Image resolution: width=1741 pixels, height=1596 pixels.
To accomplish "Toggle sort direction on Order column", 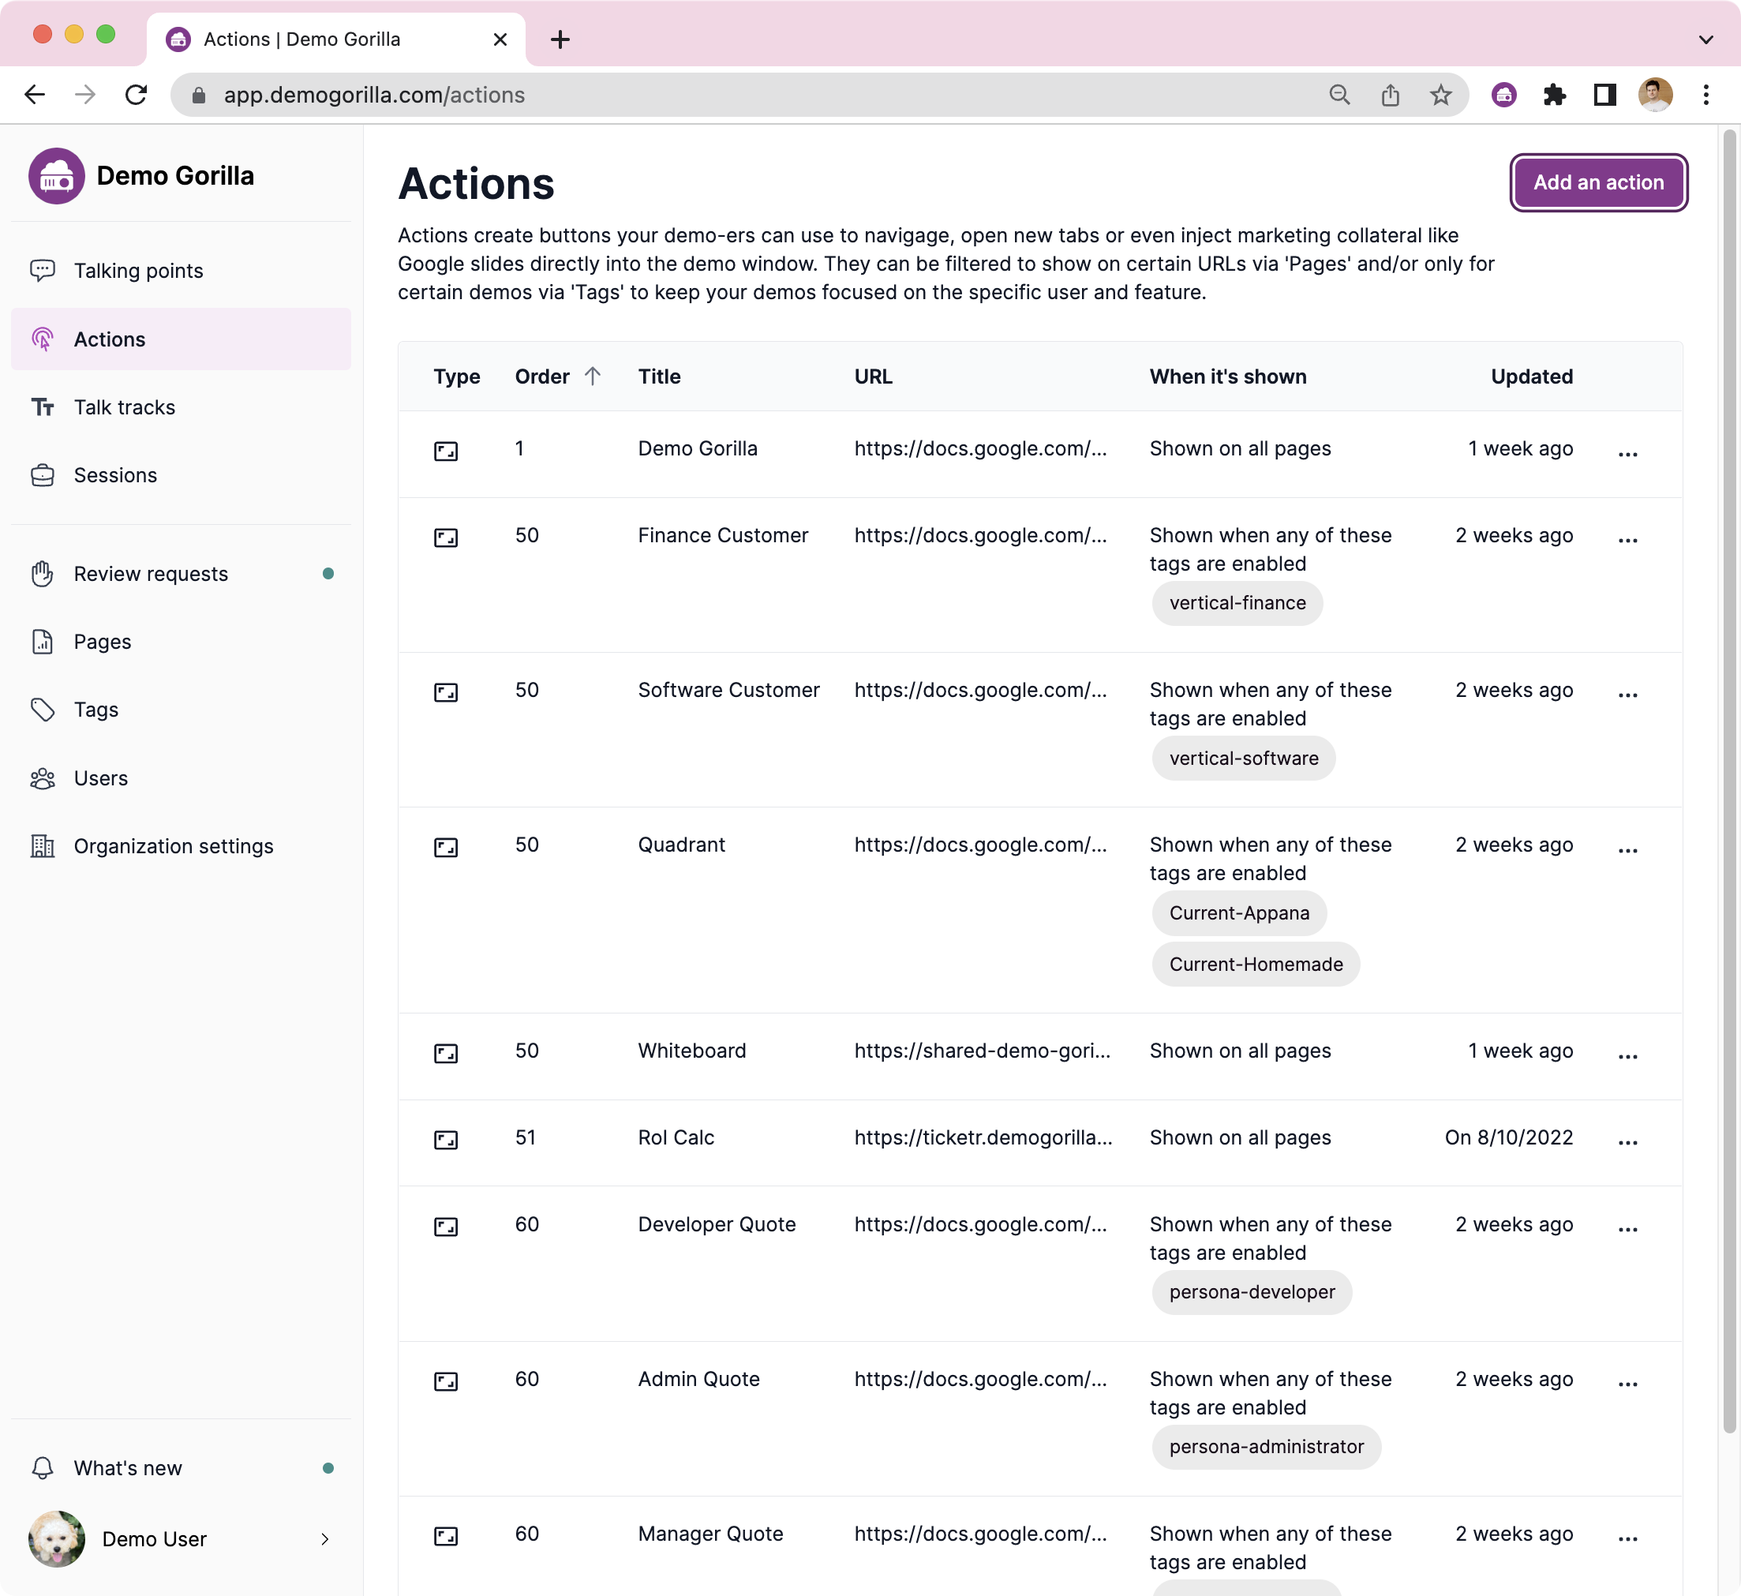I will pos(593,377).
